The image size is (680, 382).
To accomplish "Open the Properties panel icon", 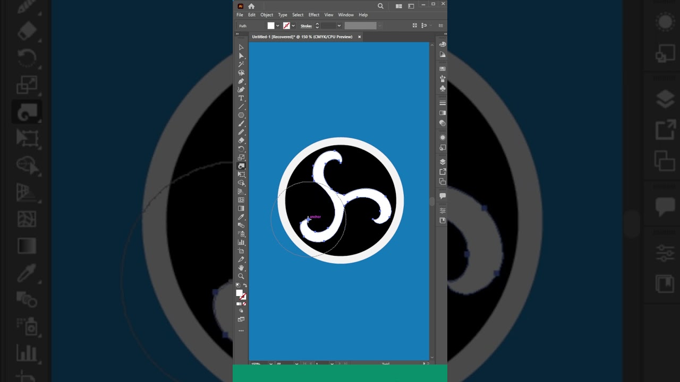I will (443, 211).
